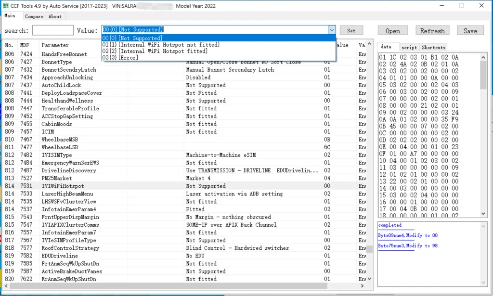Viewport: 493px width, 296px height.
Task: Select option 00 Not Supported in dropdown list
Action: coord(219,38)
